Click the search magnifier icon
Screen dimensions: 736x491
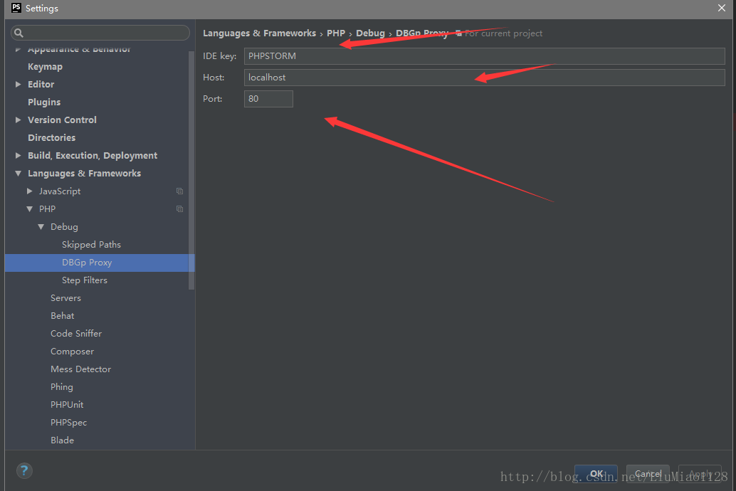(x=19, y=33)
